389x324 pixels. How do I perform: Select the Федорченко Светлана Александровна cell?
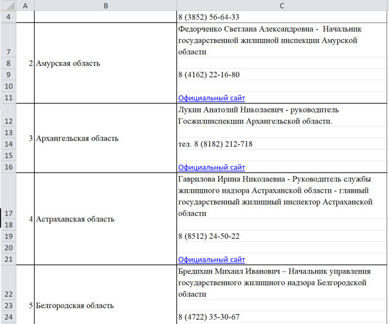282,40
